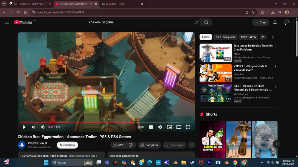
Task: Toggle autoplay switch in player
Action: 141,127
